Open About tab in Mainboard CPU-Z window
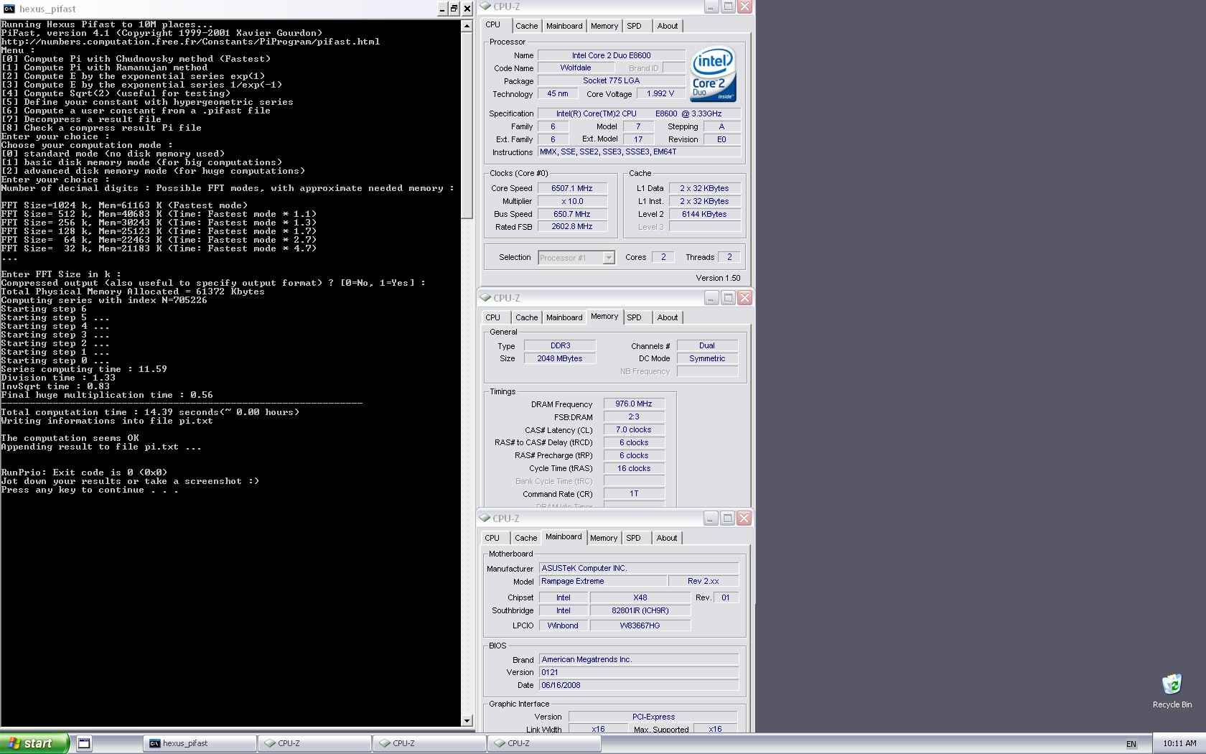The image size is (1206, 754). coord(666,538)
